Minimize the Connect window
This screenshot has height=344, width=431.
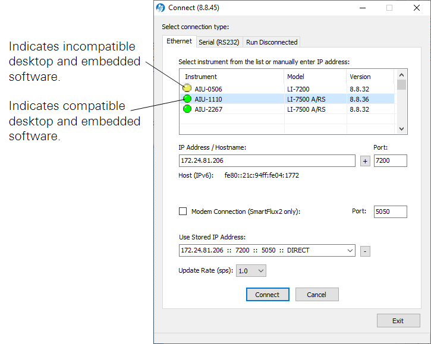point(363,8)
